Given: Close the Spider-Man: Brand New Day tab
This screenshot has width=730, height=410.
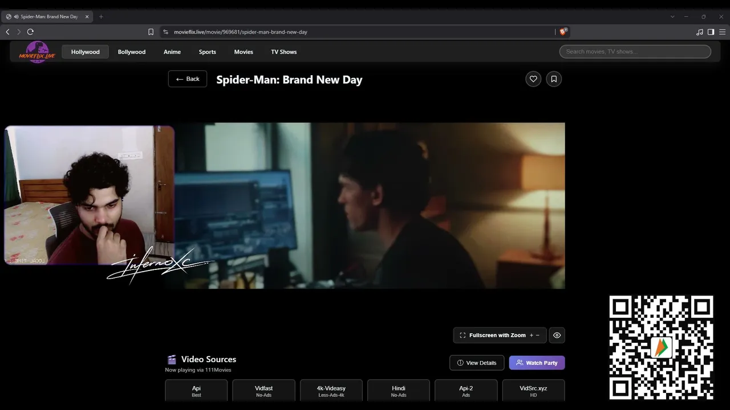Looking at the screenshot, I should 87,17.
